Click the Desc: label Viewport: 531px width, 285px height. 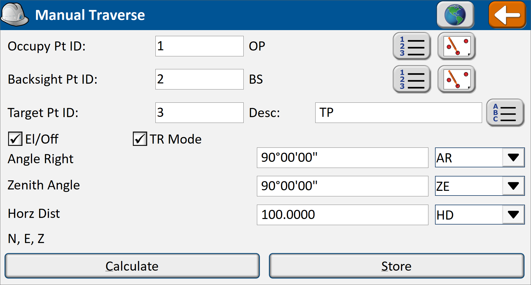click(x=264, y=113)
